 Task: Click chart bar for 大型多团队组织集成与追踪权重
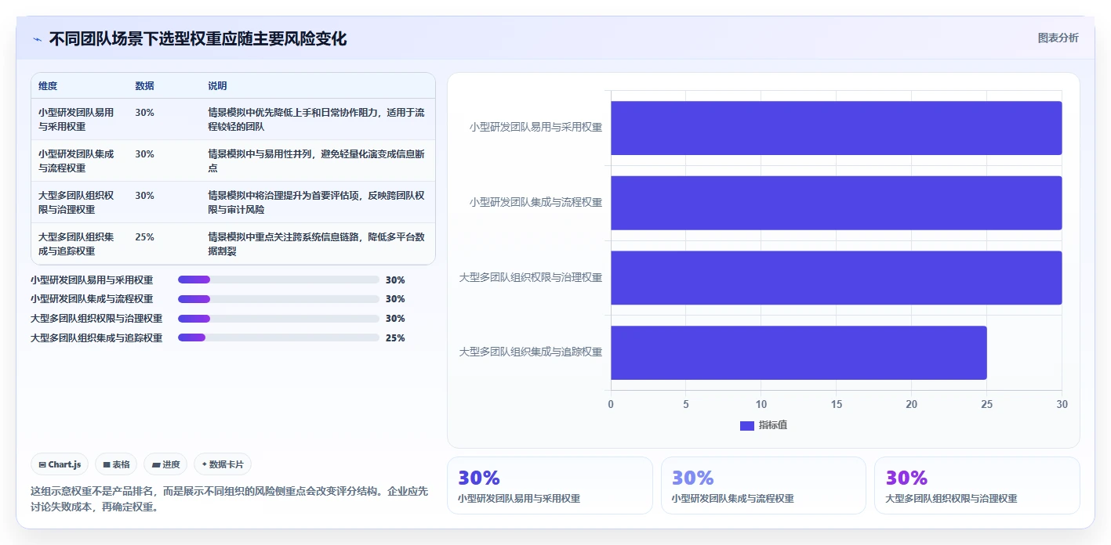coord(799,352)
